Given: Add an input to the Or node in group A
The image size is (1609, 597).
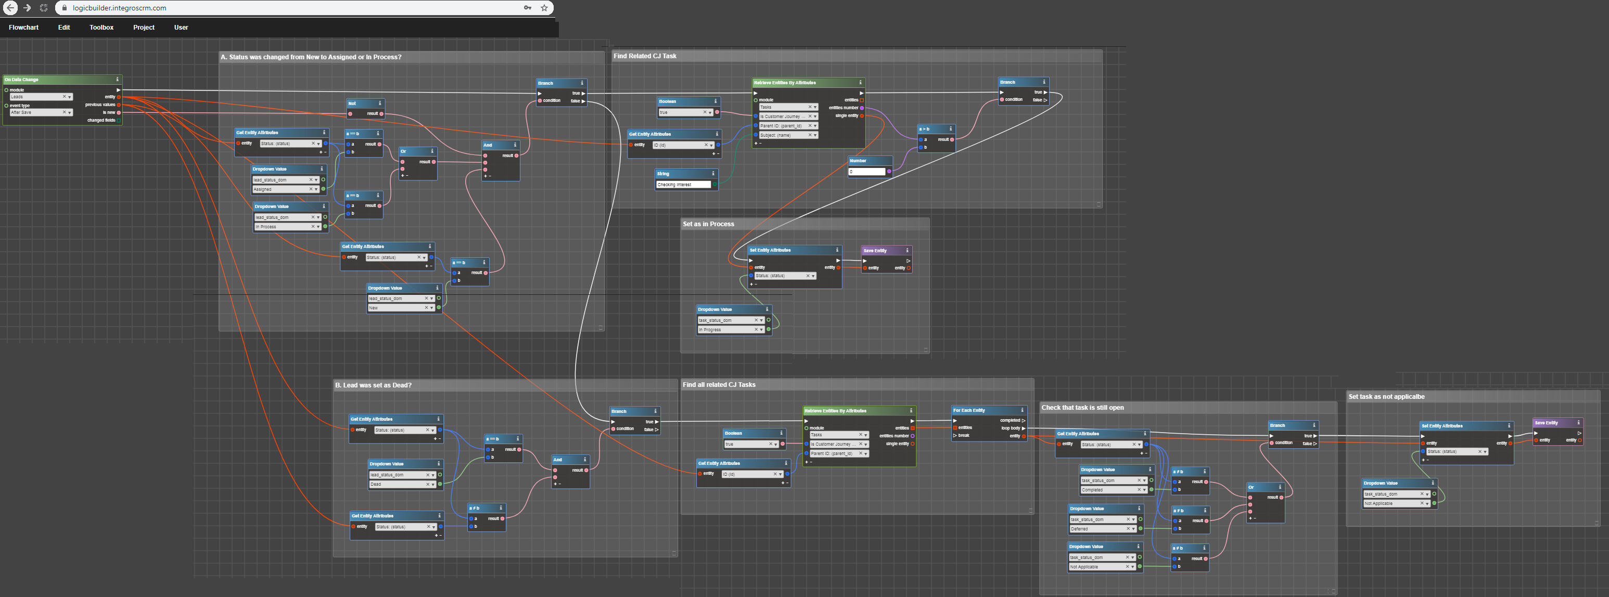Looking at the screenshot, I should tap(402, 175).
